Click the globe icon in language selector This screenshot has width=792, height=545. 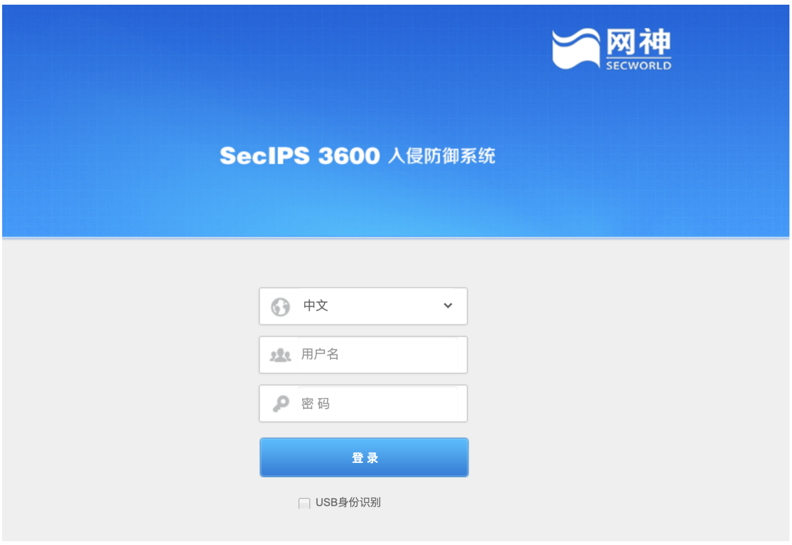(280, 307)
